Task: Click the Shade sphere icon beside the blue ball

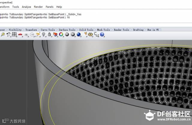Action: [73, 35]
